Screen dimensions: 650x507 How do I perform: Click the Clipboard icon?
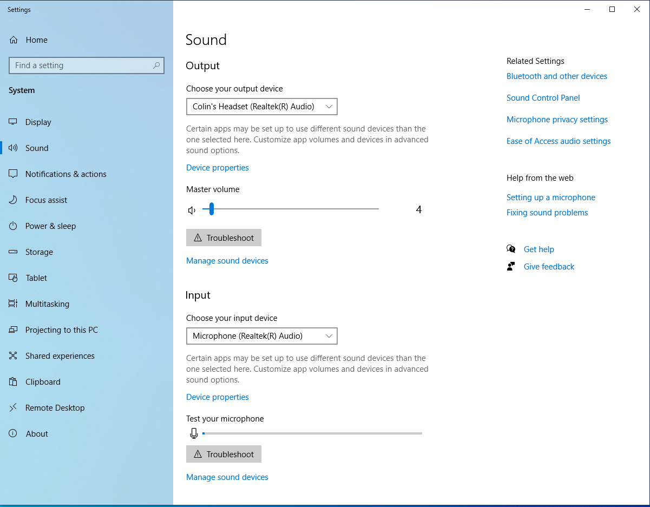[14, 382]
